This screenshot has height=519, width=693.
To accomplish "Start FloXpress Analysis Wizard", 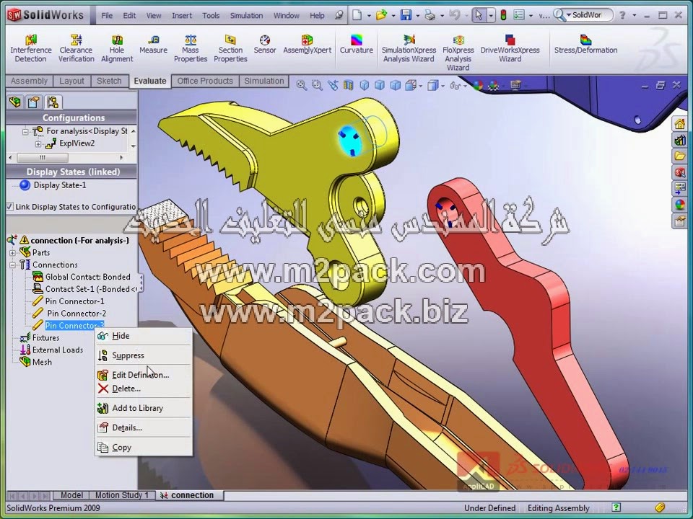I will pyautogui.click(x=458, y=53).
